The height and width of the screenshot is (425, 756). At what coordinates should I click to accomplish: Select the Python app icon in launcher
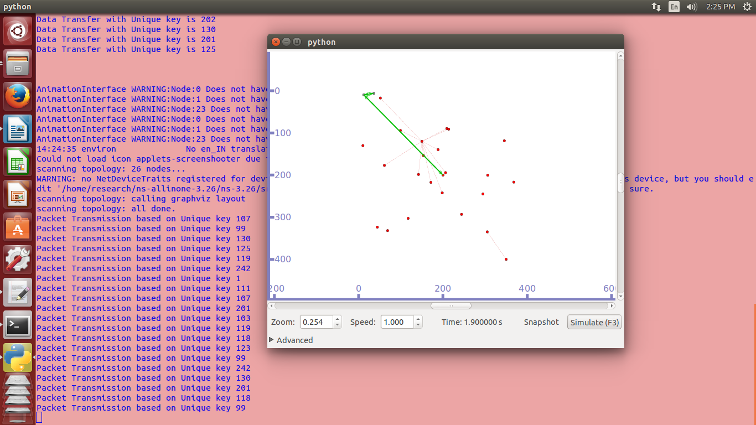click(x=18, y=357)
